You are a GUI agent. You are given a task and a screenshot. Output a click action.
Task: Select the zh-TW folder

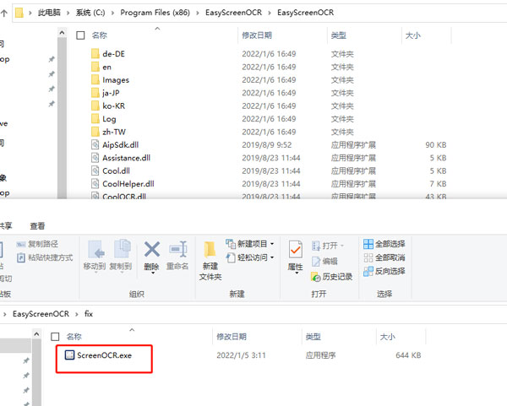(114, 132)
